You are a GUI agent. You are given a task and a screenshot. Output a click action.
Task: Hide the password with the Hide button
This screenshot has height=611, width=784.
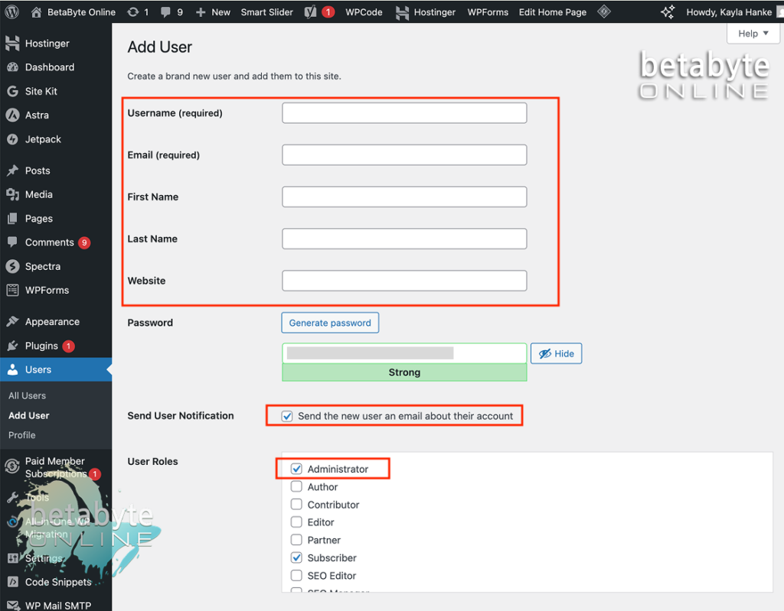coord(556,353)
